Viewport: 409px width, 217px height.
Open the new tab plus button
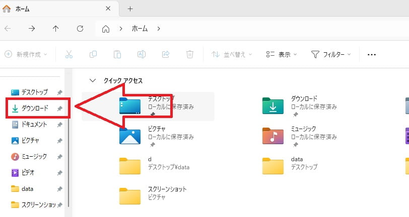pyautogui.click(x=130, y=9)
